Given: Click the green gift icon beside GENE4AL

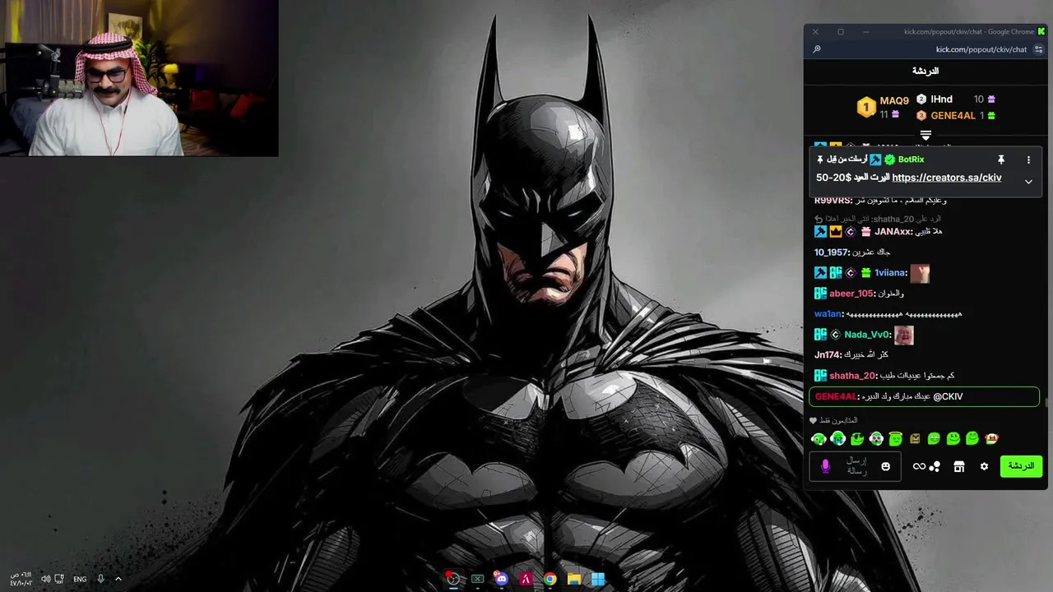Looking at the screenshot, I should click(991, 116).
